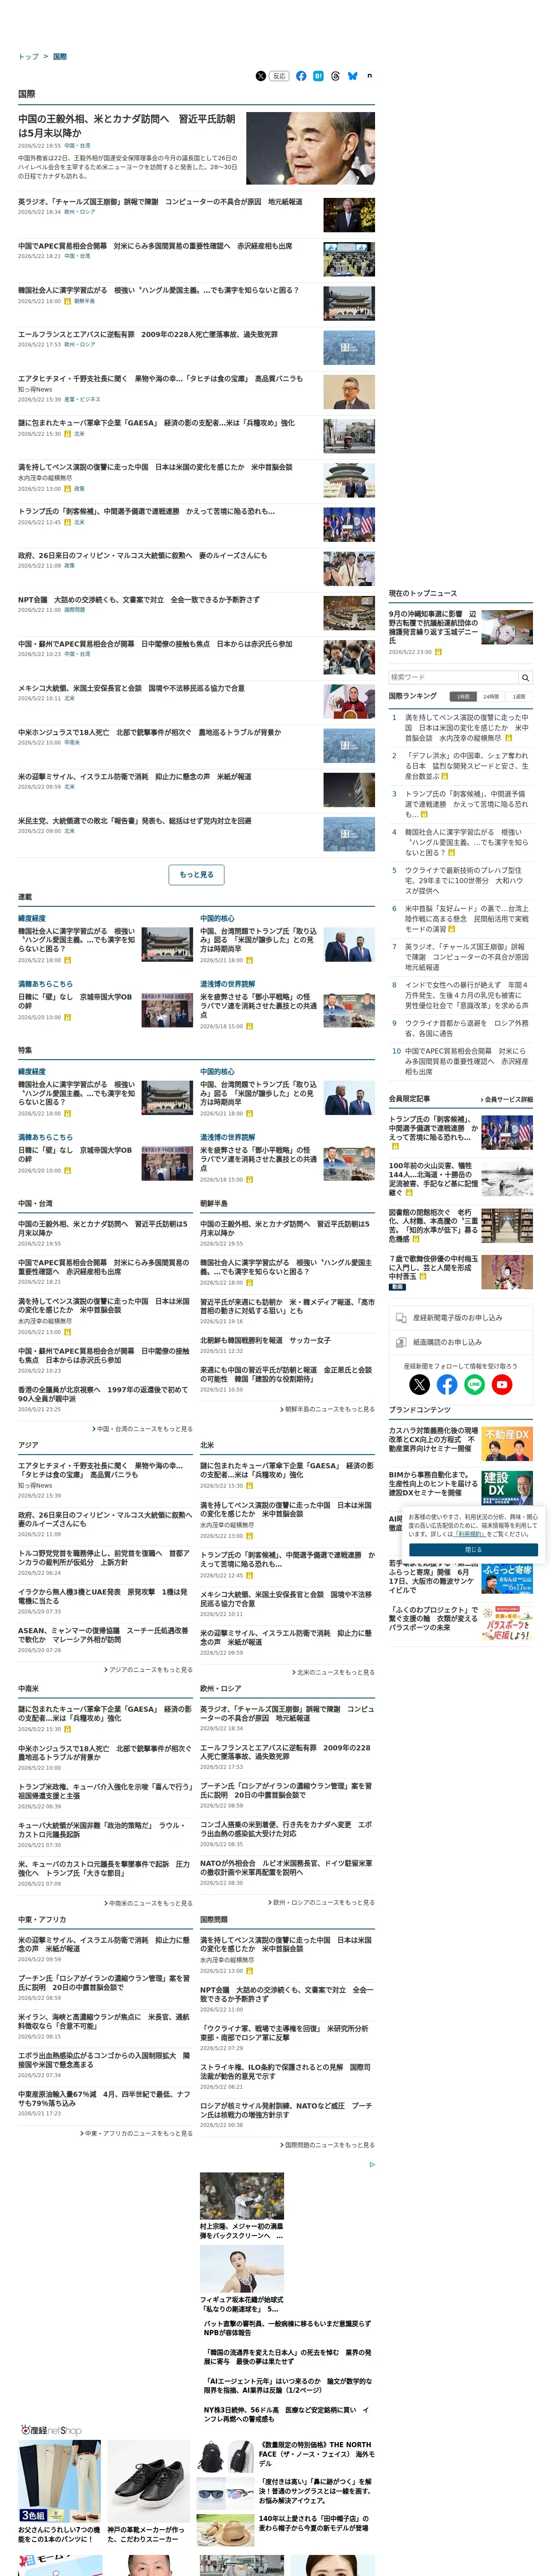Go to the トップ breadcrumb link
This screenshot has height=2576, width=551.
coord(28,57)
